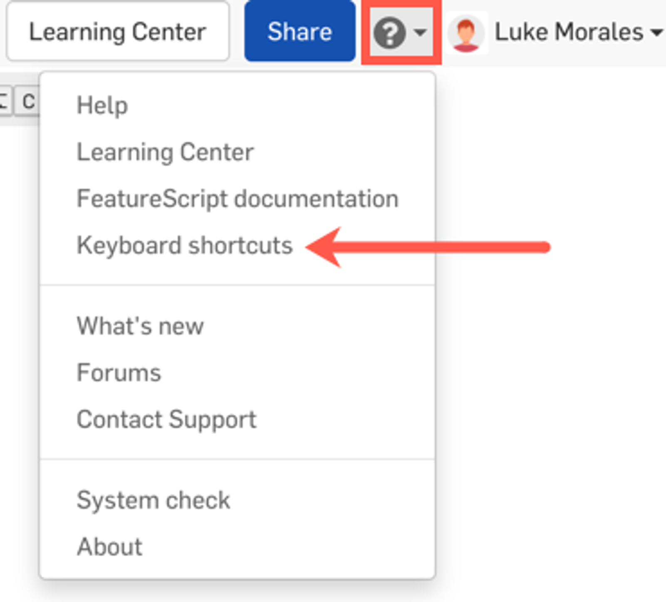Select the Keyboard shortcuts menu item
666x602 pixels.
(185, 245)
